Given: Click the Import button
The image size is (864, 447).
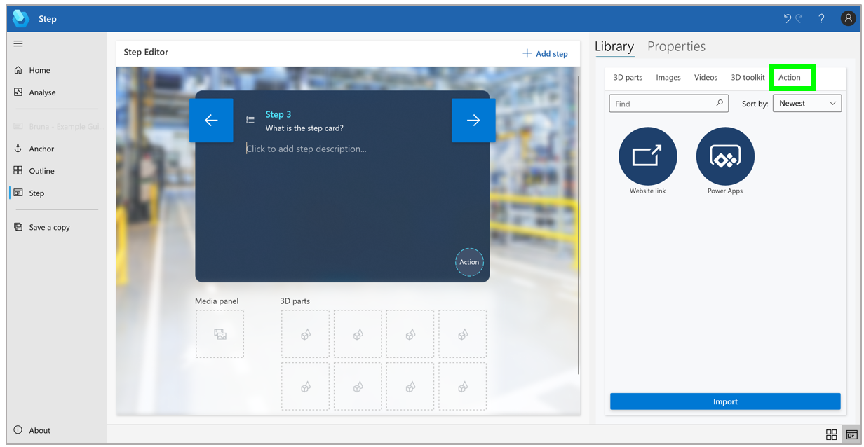Looking at the screenshot, I should (725, 401).
